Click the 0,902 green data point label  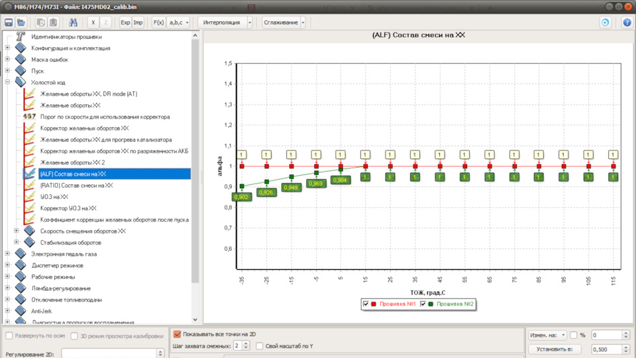(241, 197)
